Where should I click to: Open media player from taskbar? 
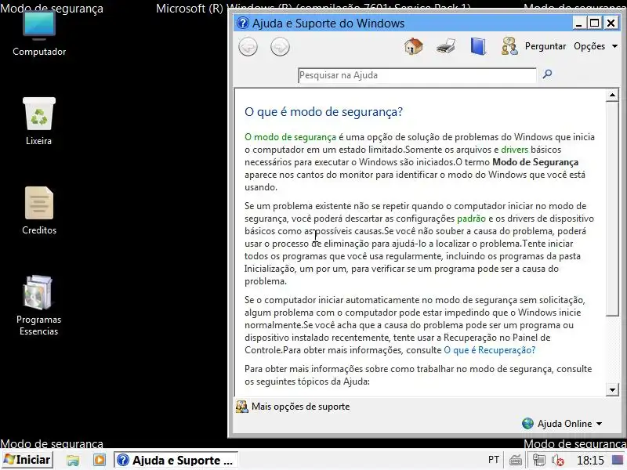tap(100, 460)
